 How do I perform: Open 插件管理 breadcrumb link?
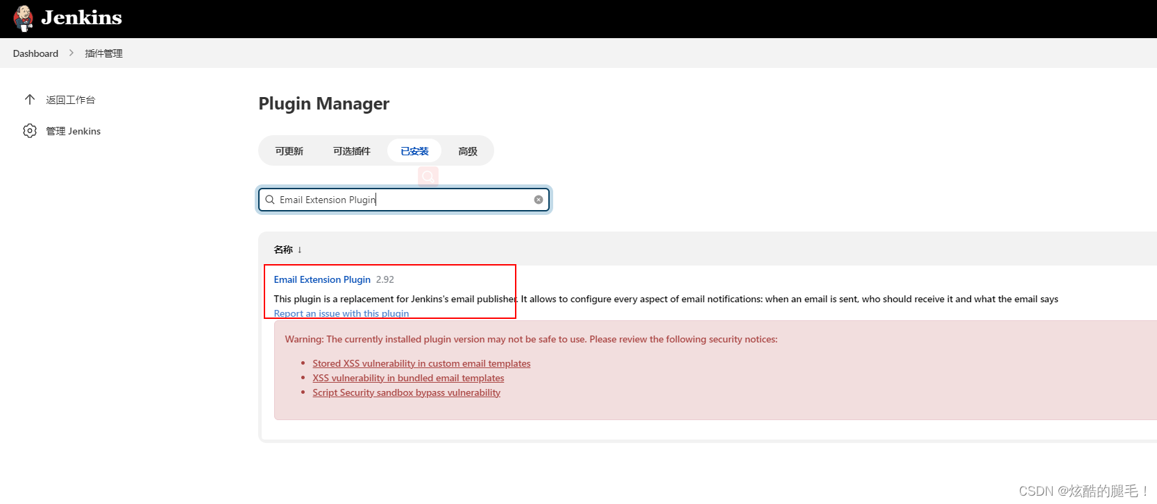coord(103,53)
